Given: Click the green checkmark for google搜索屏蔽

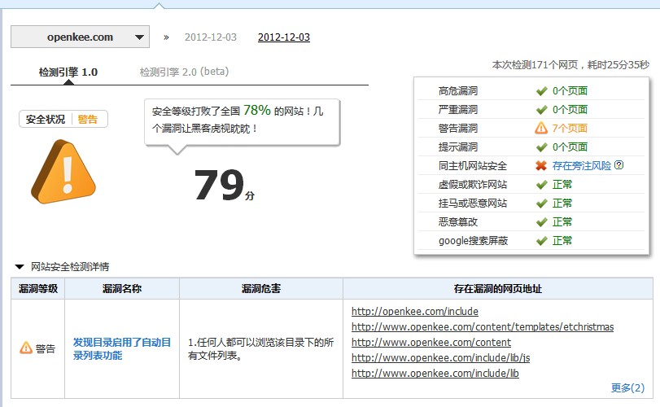Looking at the screenshot, I should (x=541, y=240).
